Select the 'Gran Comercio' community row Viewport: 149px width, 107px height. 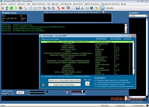(87, 57)
